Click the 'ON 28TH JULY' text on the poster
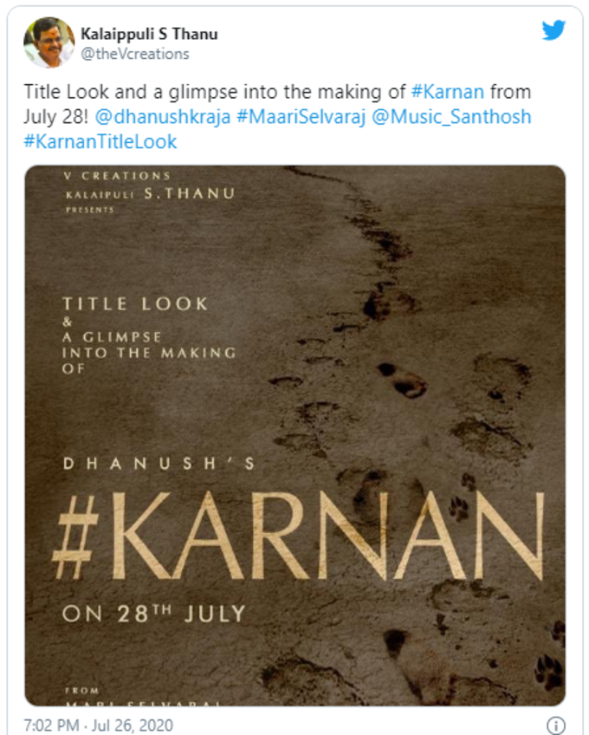The height and width of the screenshot is (735, 589). tap(154, 614)
